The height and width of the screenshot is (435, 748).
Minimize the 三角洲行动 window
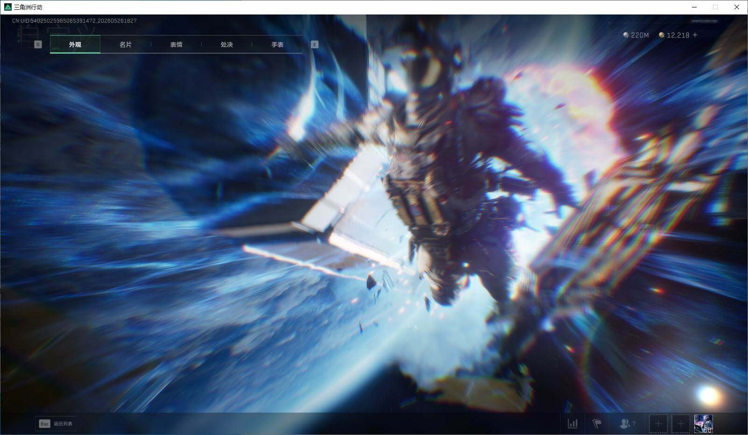point(694,7)
